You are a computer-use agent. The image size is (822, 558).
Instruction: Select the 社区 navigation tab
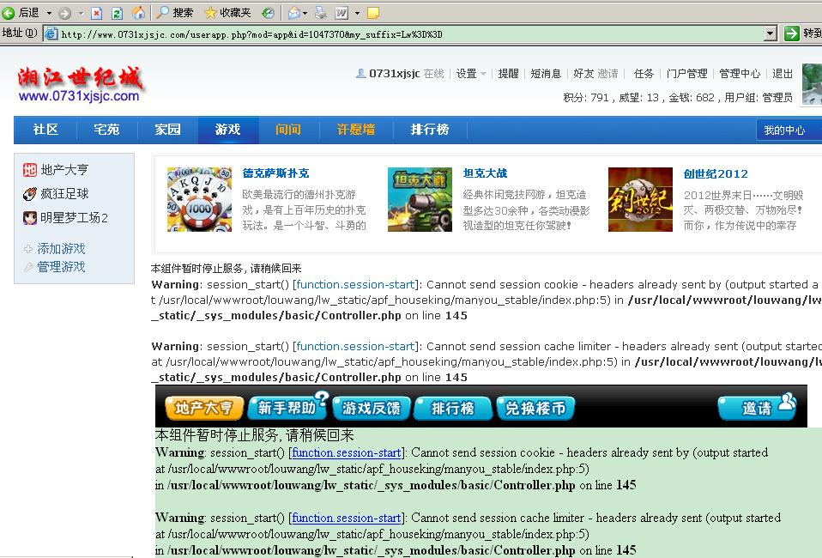tap(45, 130)
